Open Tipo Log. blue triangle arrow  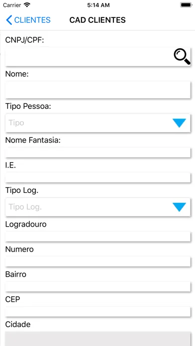click(179, 207)
